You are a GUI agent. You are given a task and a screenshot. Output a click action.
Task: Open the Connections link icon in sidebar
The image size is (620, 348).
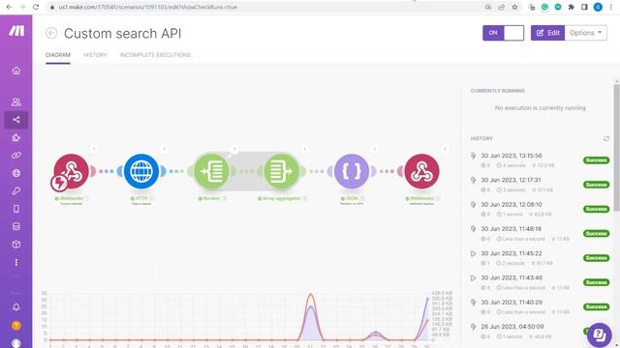tap(16, 156)
